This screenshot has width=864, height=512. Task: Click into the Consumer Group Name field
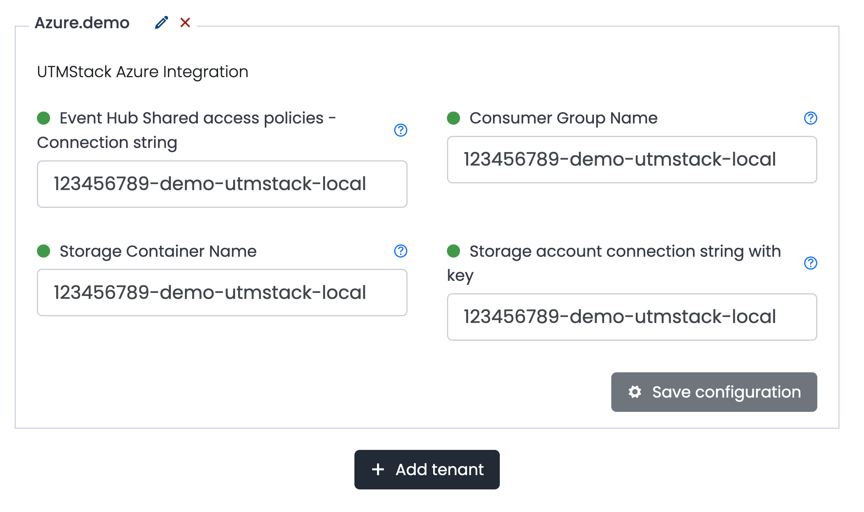(x=632, y=160)
